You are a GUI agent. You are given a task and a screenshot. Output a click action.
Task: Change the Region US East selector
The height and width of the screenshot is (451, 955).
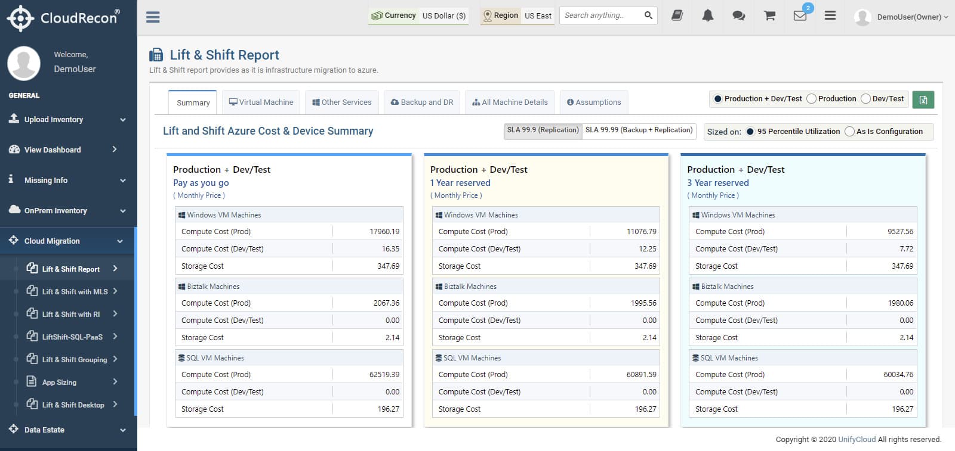point(517,15)
